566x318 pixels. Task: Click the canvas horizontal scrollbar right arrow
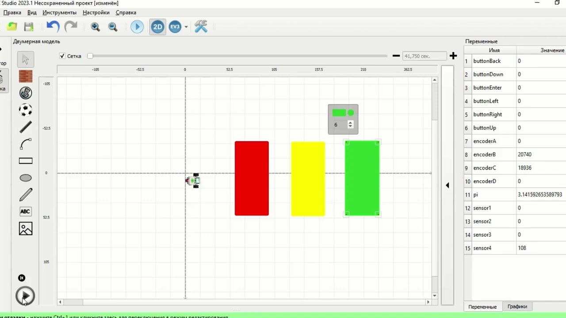[x=428, y=302]
